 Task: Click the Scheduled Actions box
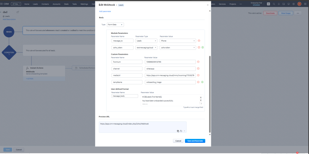[x=84, y=68]
